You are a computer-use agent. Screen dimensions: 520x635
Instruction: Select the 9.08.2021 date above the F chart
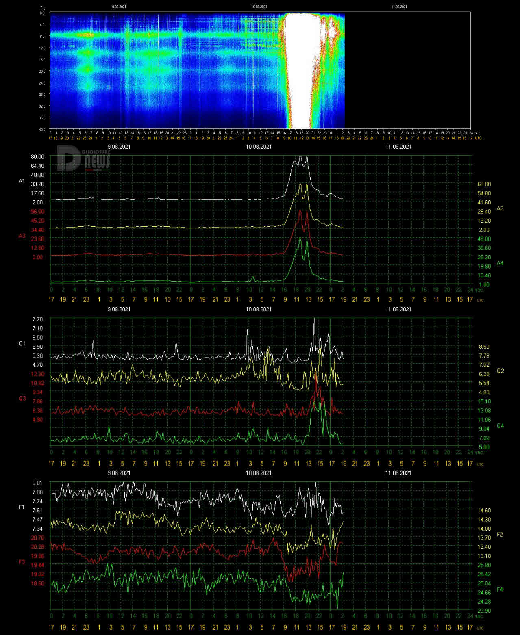click(119, 473)
